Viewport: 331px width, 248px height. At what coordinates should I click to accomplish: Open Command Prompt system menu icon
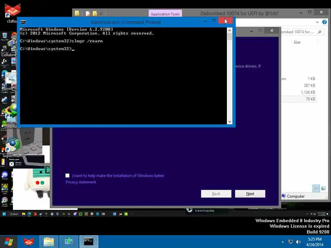point(23,22)
